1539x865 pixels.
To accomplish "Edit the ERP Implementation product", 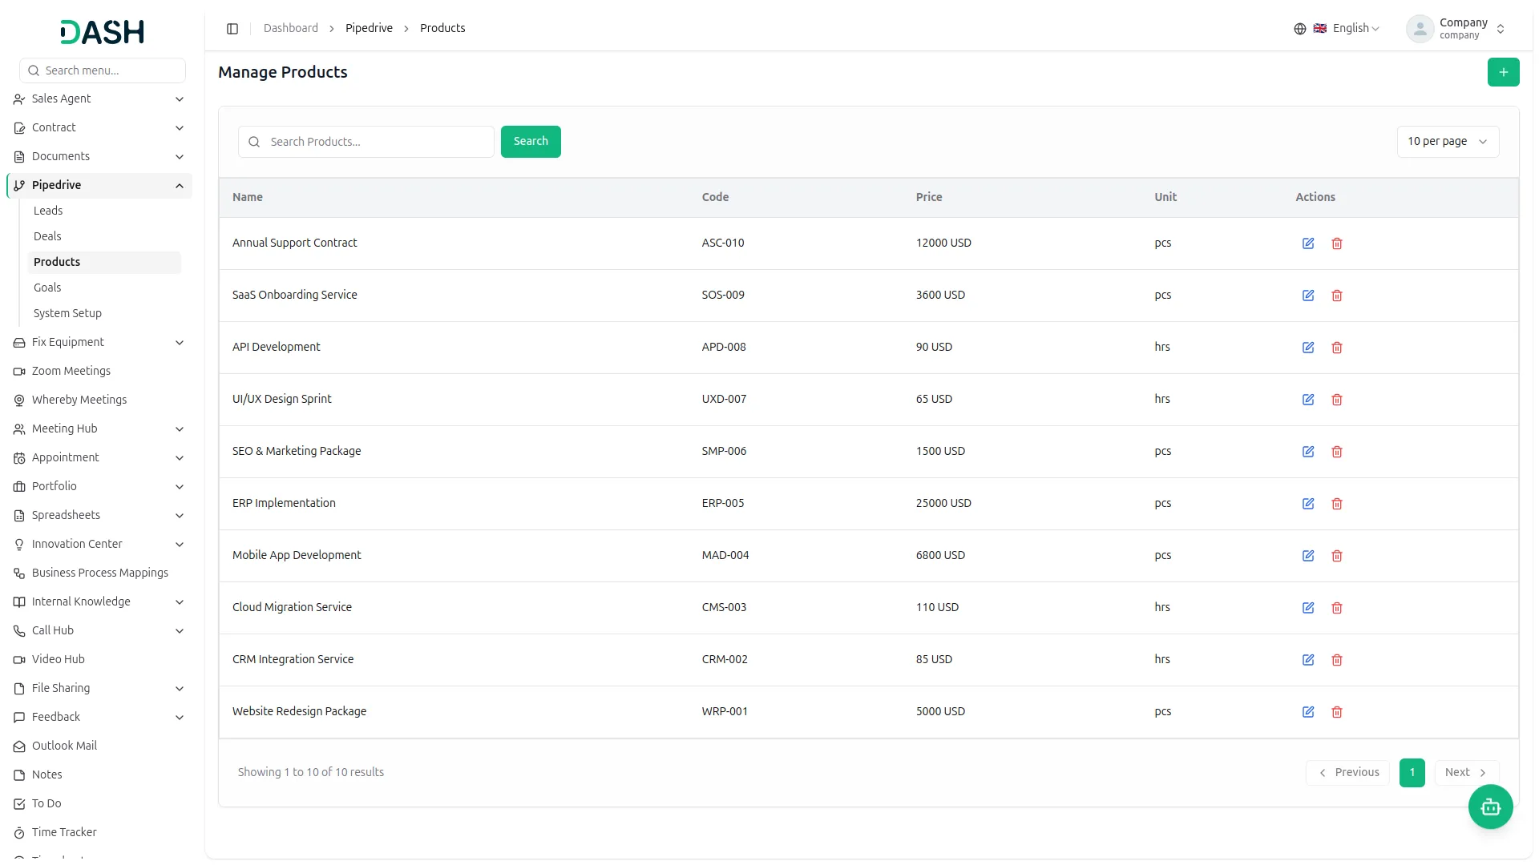I will pos(1308,504).
